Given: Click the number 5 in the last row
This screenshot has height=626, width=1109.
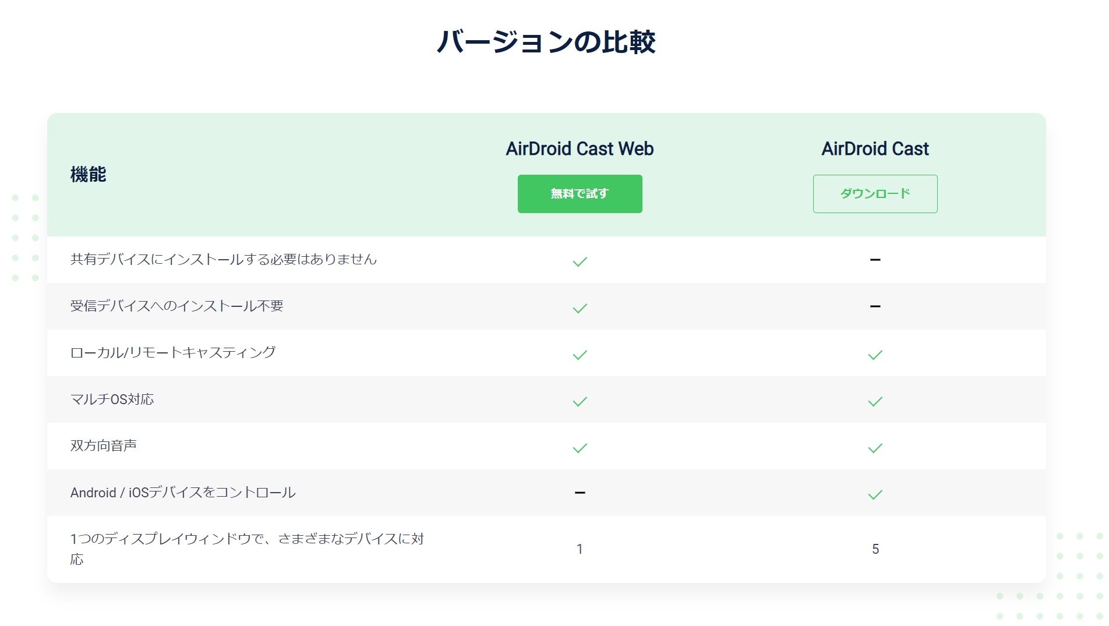Looking at the screenshot, I should pos(875,549).
